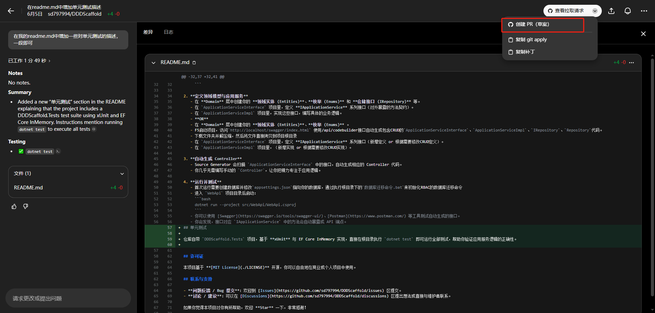
Task: Select 创建 PR (草案) menu option
Action: click(x=542, y=25)
